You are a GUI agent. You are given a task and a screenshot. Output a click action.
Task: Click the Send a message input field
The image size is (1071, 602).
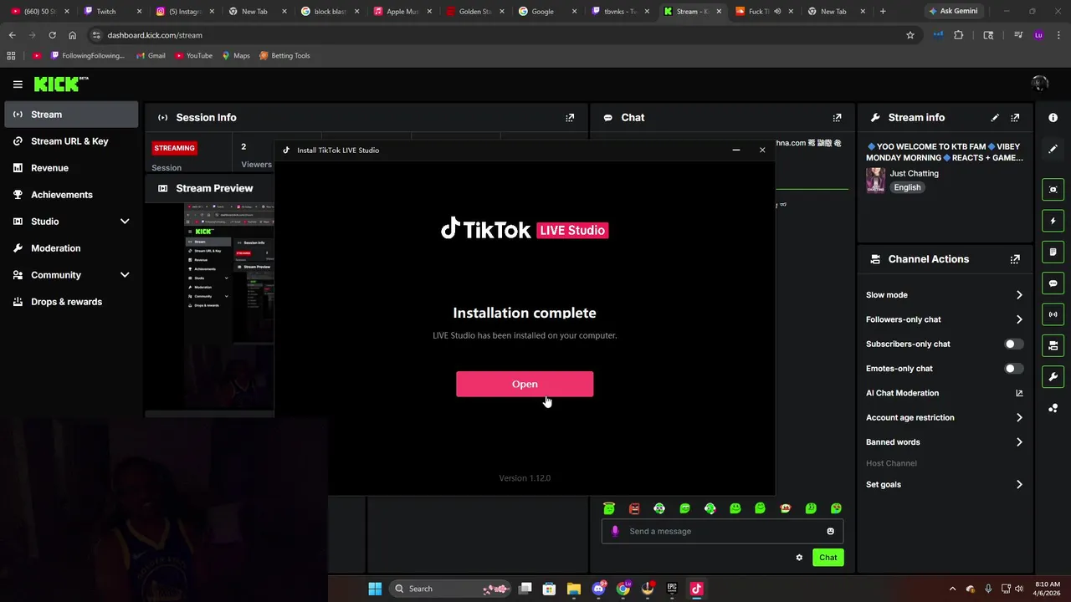[x=723, y=531]
